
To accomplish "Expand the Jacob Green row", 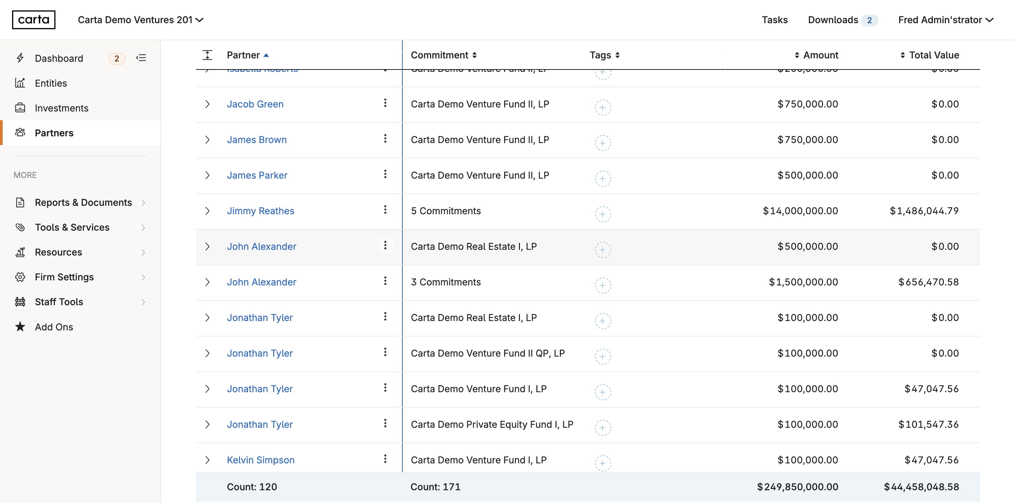I will click(207, 104).
